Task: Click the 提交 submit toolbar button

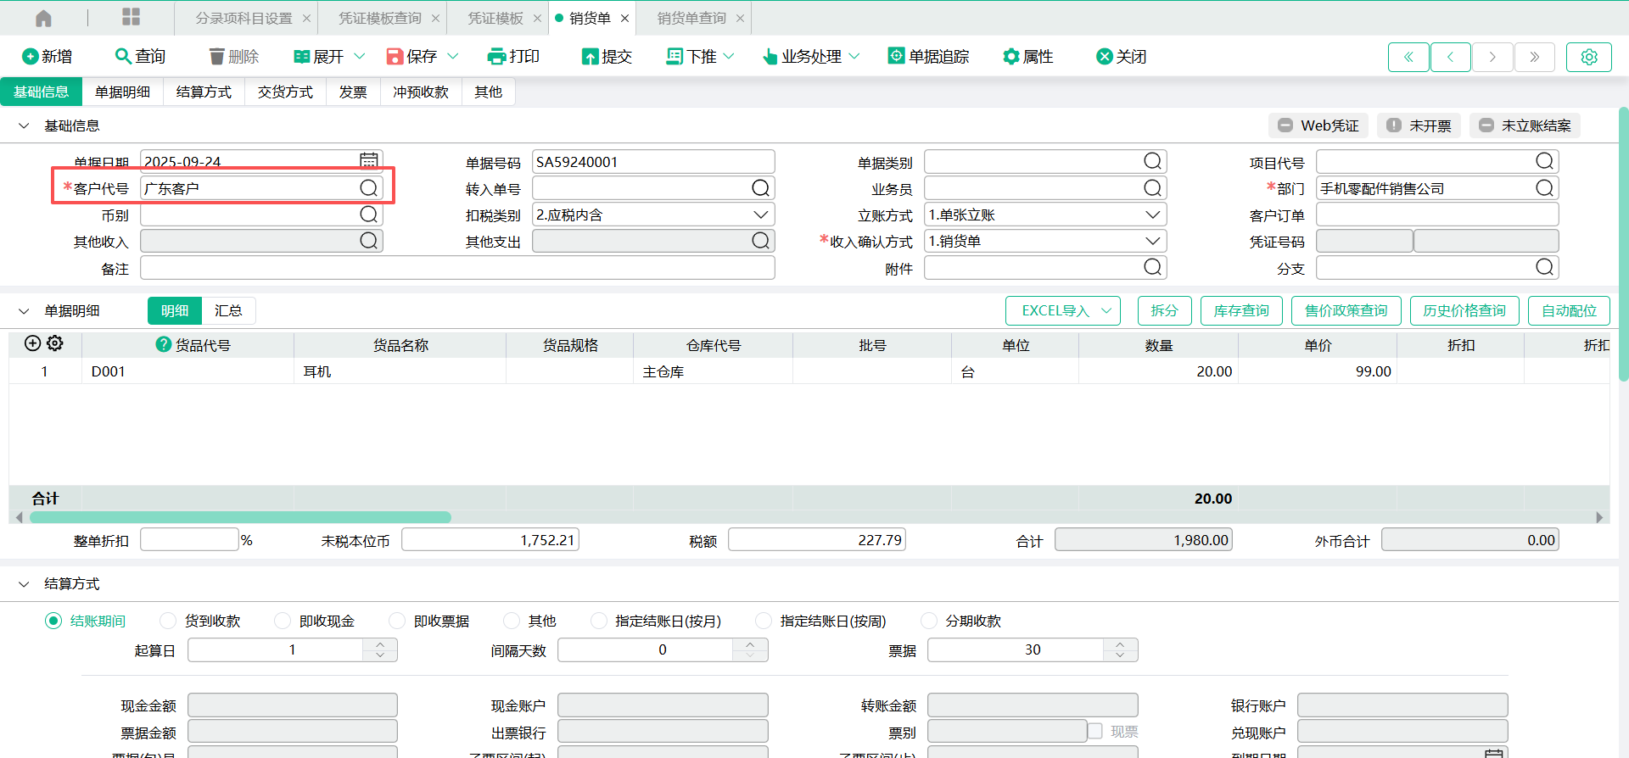Action: (x=607, y=56)
